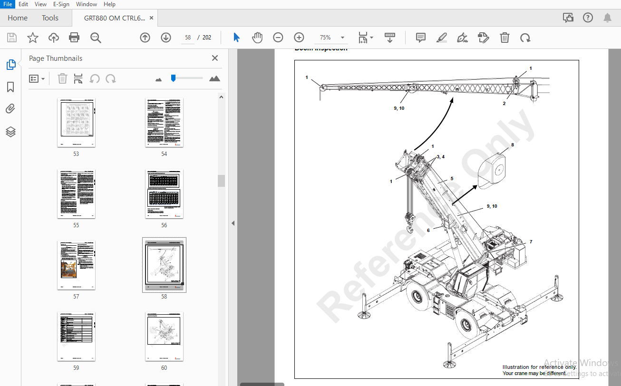Open the Layers sidebar panel
Image resolution: width=621 pixels, height=386 pixels.
pyautogui.click(x=10, y=132)
